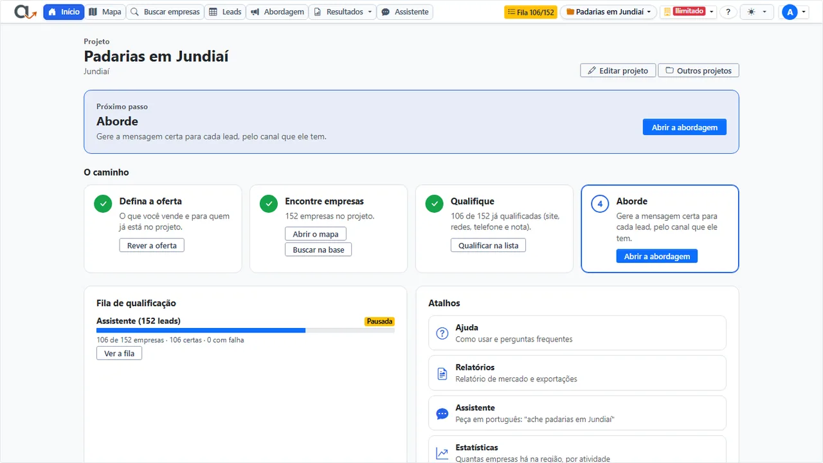Click Abrir a abordagem in the Aborde card
823x463 pixels.
tap(657, 257)
